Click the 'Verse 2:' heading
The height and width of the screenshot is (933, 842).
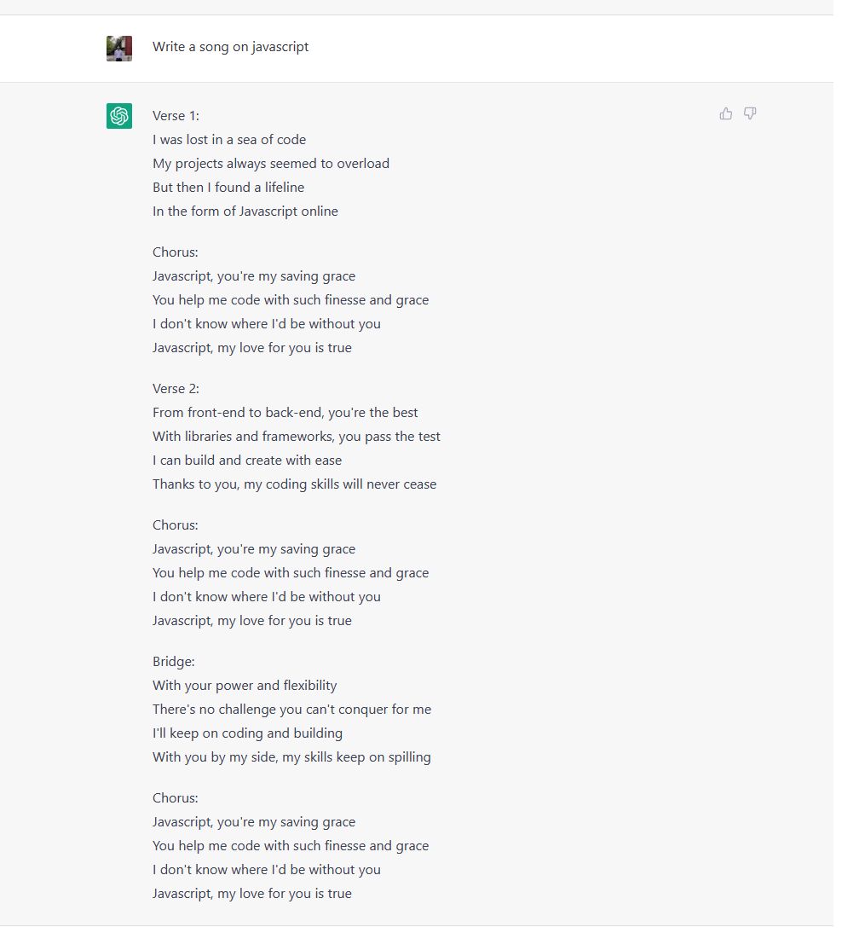coord(178,392)
